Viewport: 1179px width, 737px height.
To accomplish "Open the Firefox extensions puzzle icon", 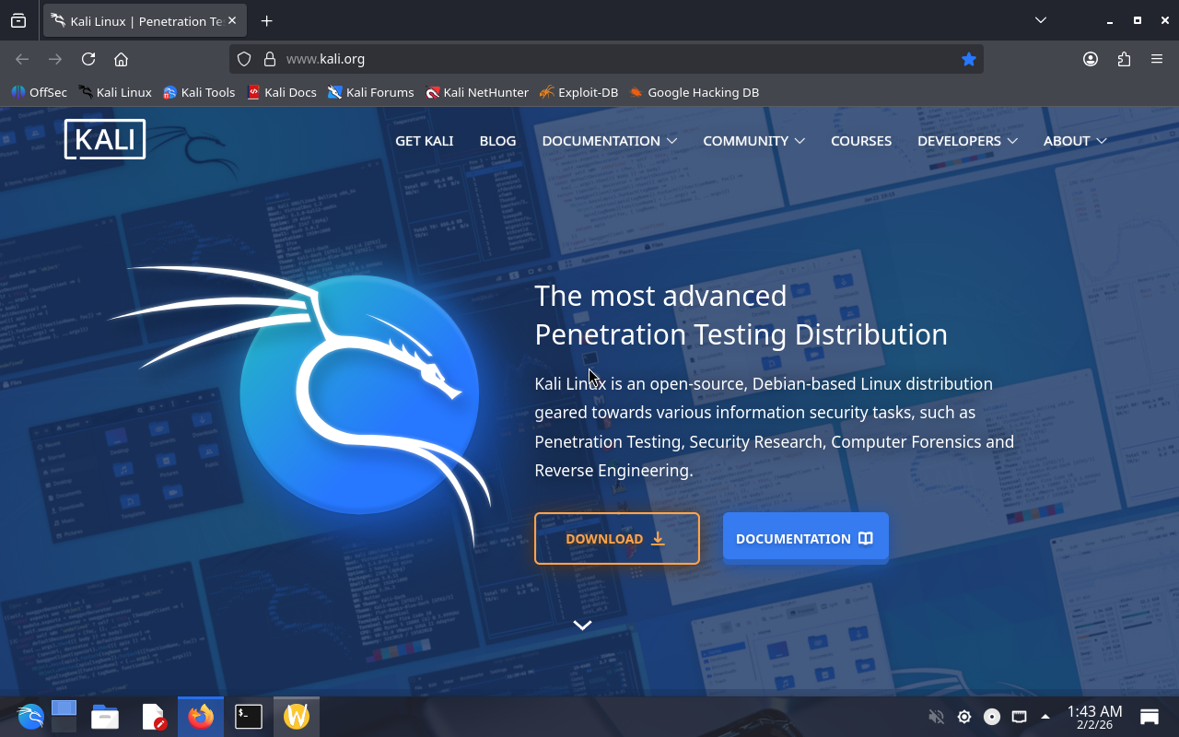I will tap(1124, 59).
